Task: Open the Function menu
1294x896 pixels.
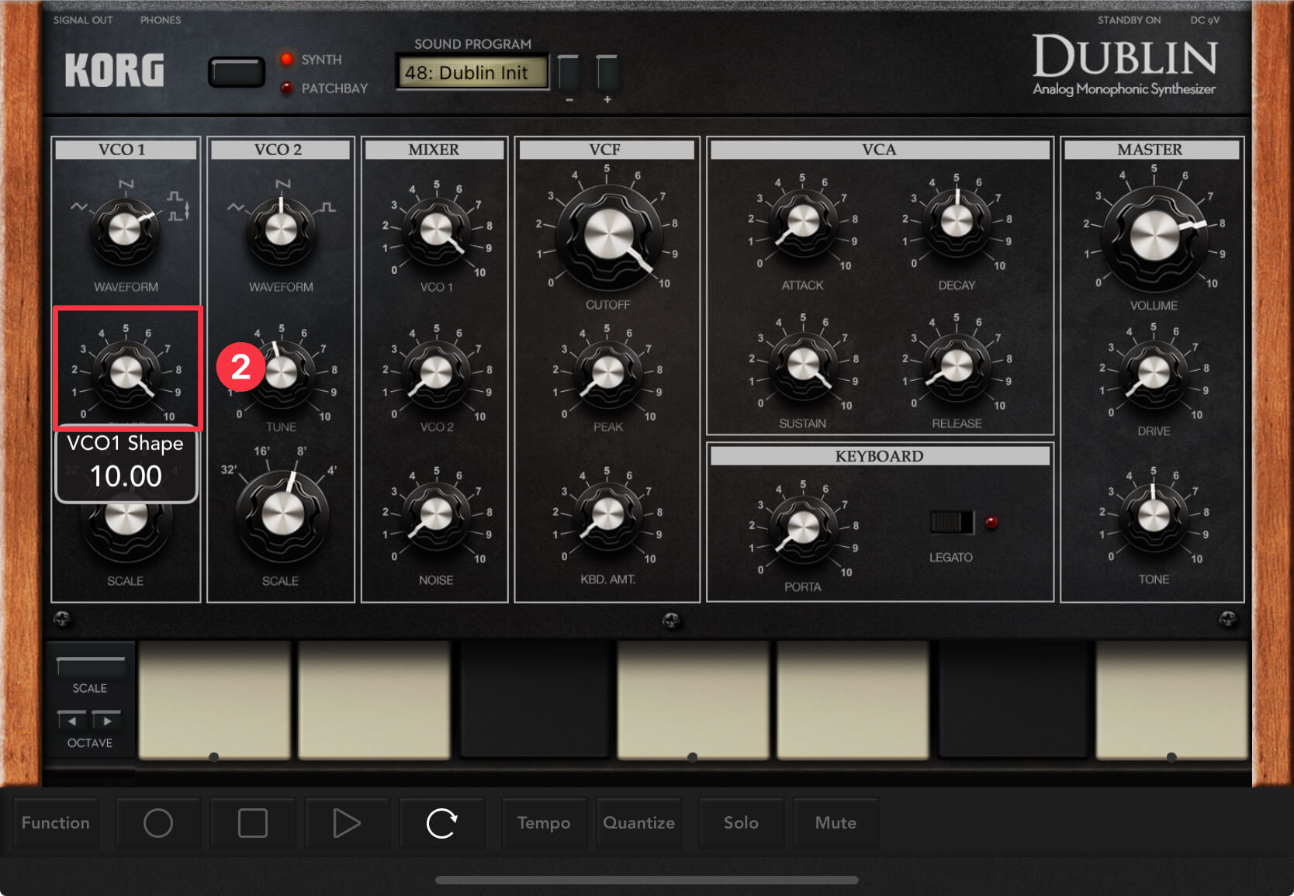Action: click(x=56, y=823)
